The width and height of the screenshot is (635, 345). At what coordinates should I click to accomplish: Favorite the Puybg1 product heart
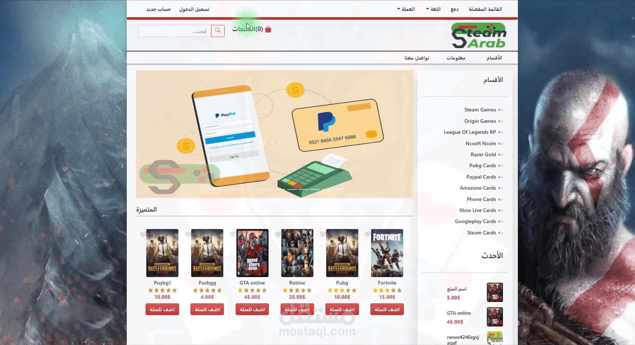point(143,234)
